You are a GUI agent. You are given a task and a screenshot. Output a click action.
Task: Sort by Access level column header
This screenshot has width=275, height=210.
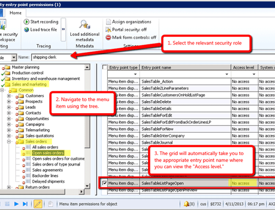coord(244,68)
